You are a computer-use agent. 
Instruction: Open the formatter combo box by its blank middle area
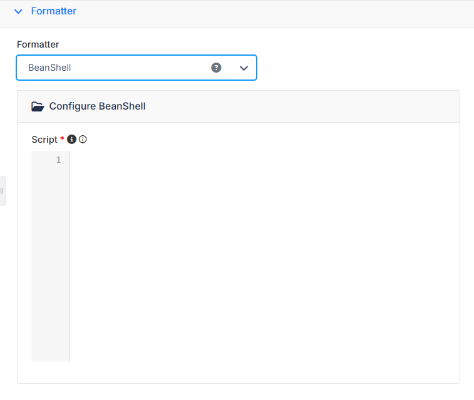(x=139, y=68)
